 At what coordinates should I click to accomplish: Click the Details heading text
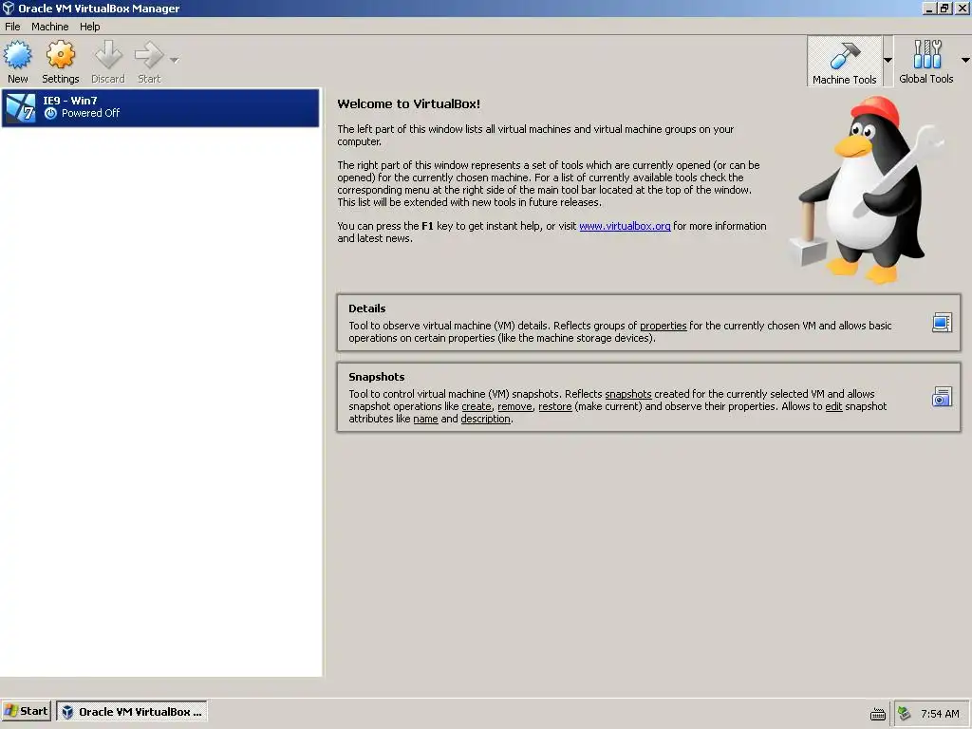367,308
